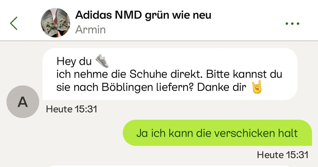
Task: Click the green 'Ja ich kann die verschicken halt' bubble
Action: [x=217, y=133]
